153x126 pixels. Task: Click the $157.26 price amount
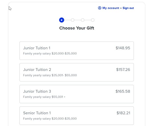[123, 69]
